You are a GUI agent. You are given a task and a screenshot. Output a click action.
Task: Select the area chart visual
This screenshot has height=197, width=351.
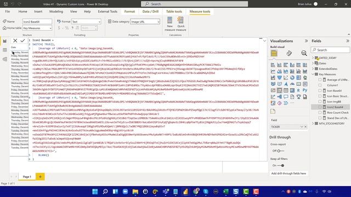coord(279,72)
